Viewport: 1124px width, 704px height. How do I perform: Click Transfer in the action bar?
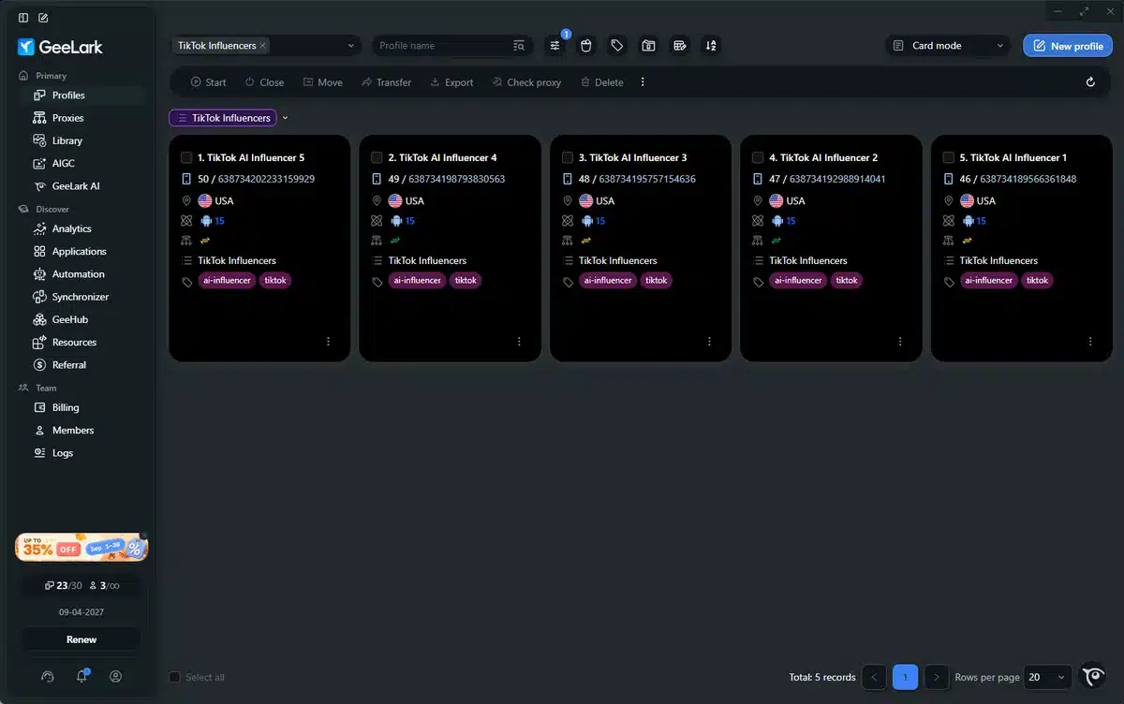coord(386,82)
